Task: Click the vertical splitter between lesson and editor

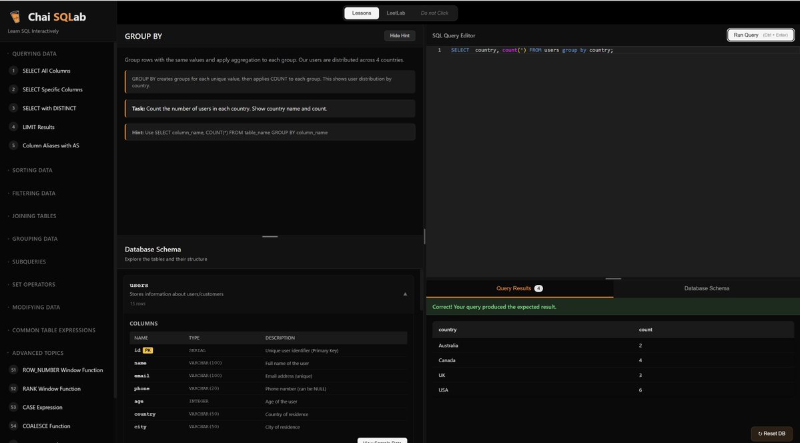Action: tap(424, 236)
